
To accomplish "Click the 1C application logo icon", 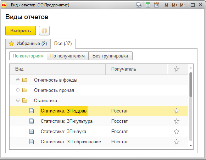I will pyautogui.click(x=4, y=5).
